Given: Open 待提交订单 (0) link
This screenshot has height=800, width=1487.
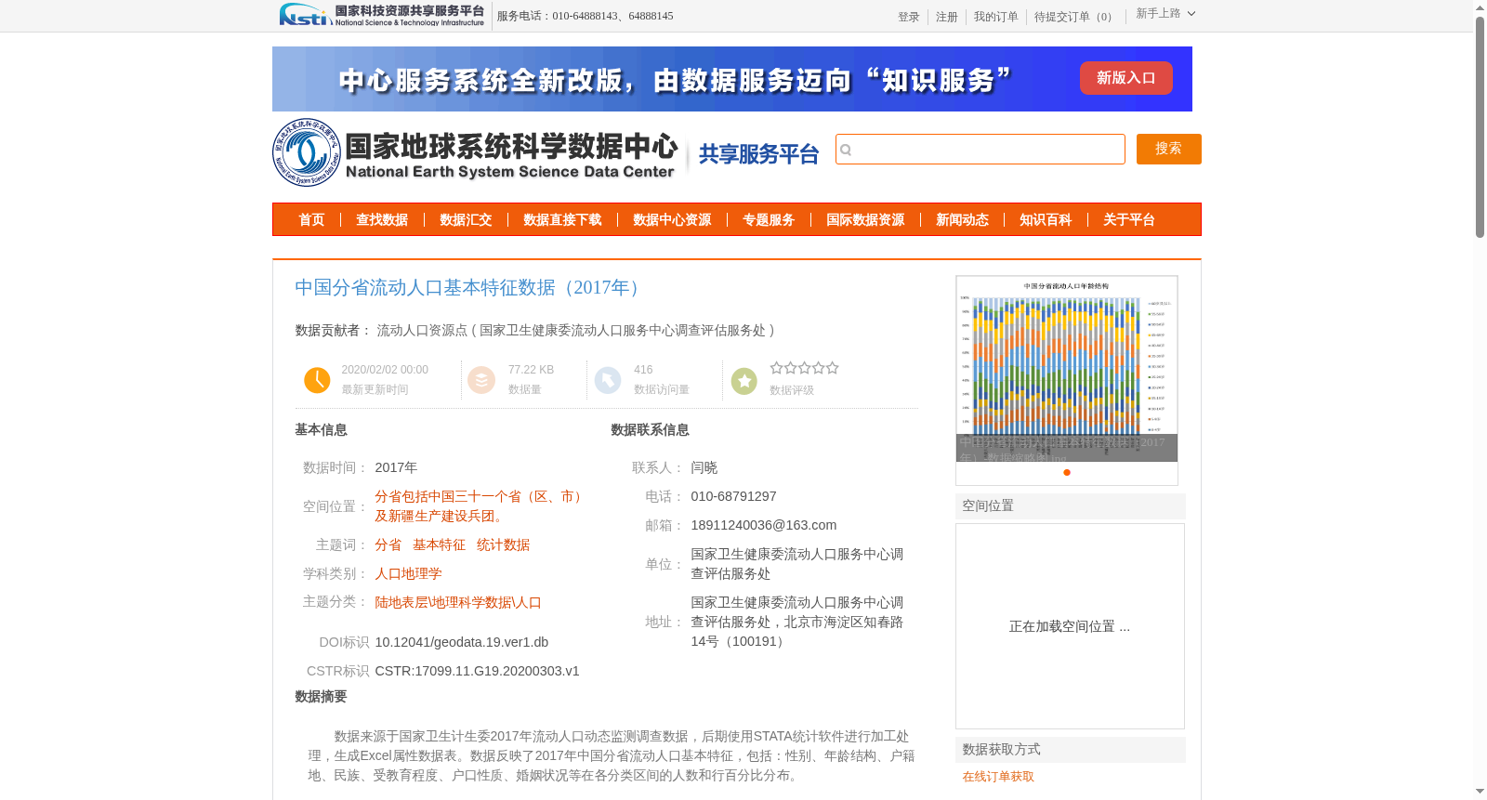Looking at the screenshot, I should [1075, 17].
